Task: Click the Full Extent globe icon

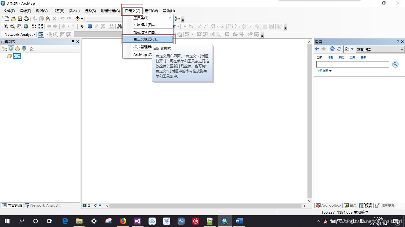Action: (x=26, y=26)
